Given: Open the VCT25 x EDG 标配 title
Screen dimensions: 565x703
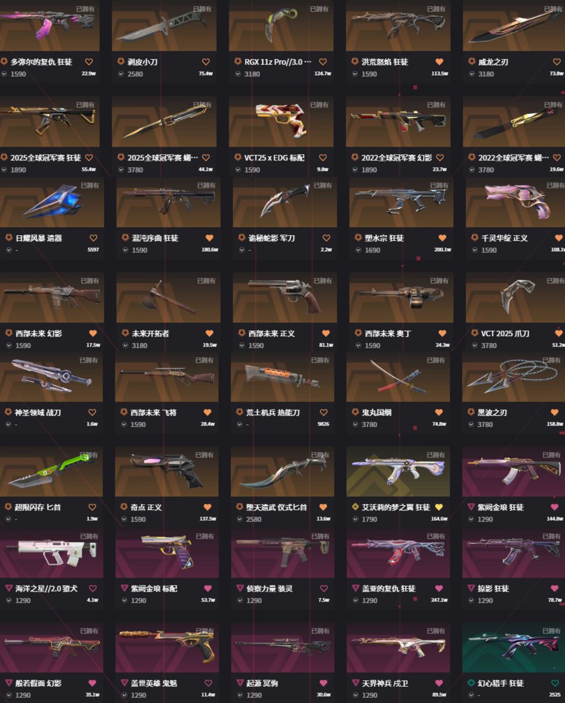Looking at the screenshot, I should click(x=274, y=157).
